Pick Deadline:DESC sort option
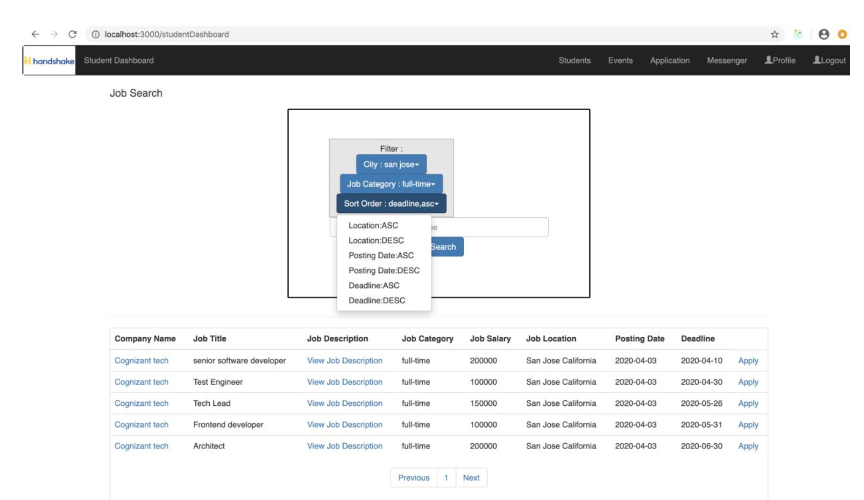The width and height of the screenshot is (864, 500). coord(376,300)
